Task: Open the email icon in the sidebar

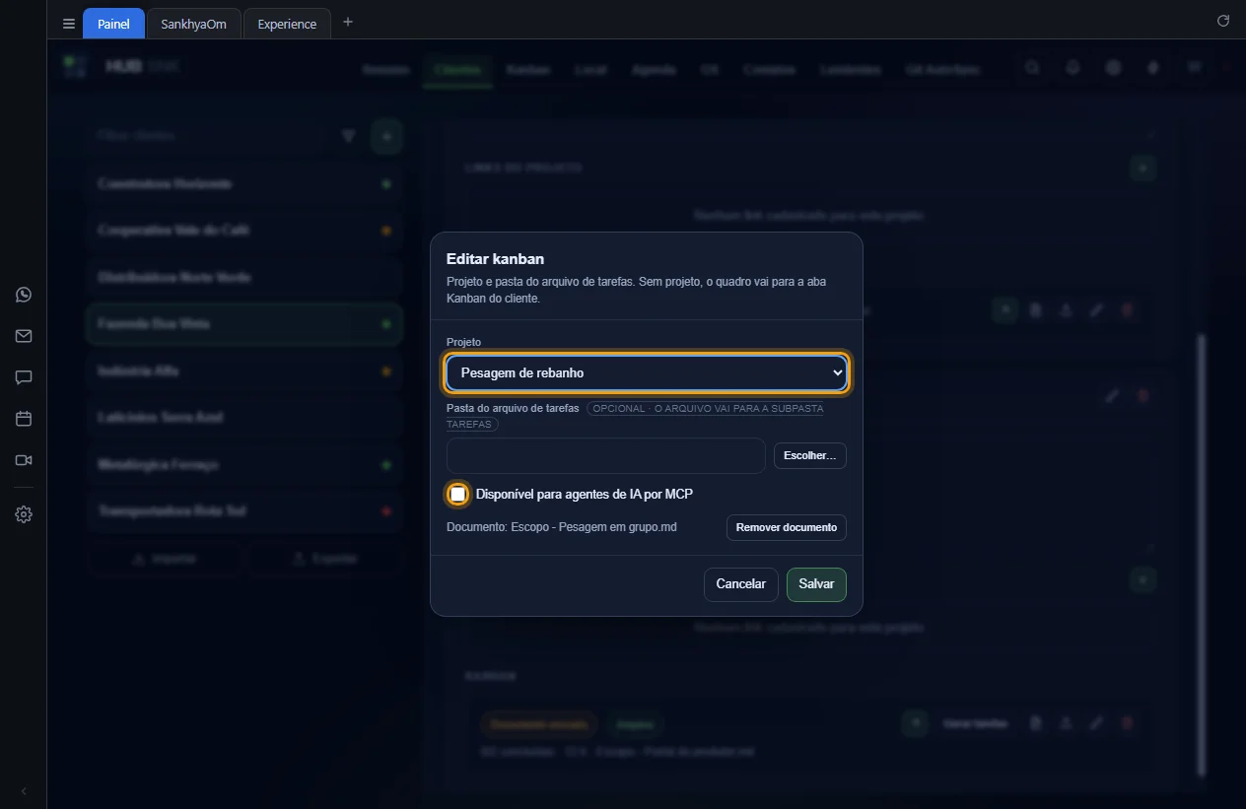Action: pos(24,336)
